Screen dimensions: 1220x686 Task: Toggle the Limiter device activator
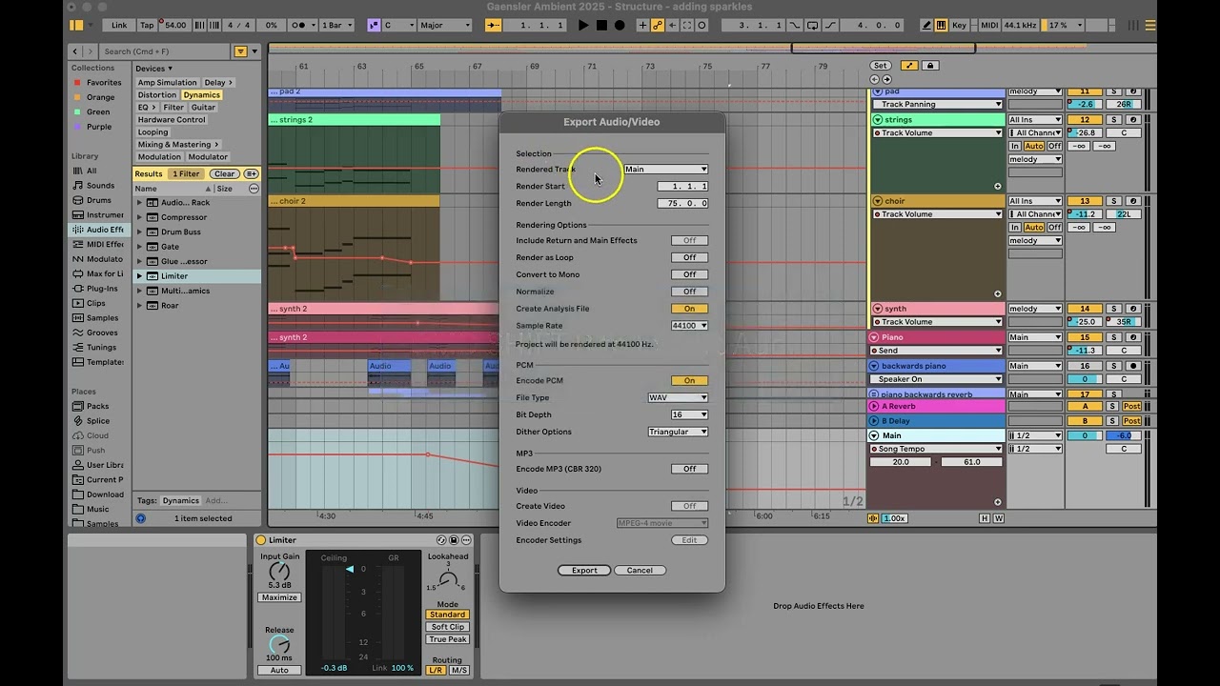click(261, 540)
